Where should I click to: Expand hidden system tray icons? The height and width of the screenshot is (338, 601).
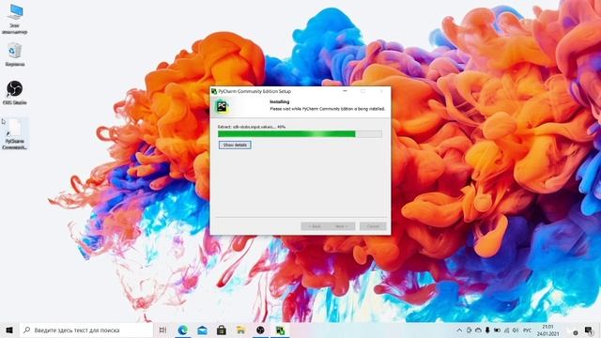[459, 330]
